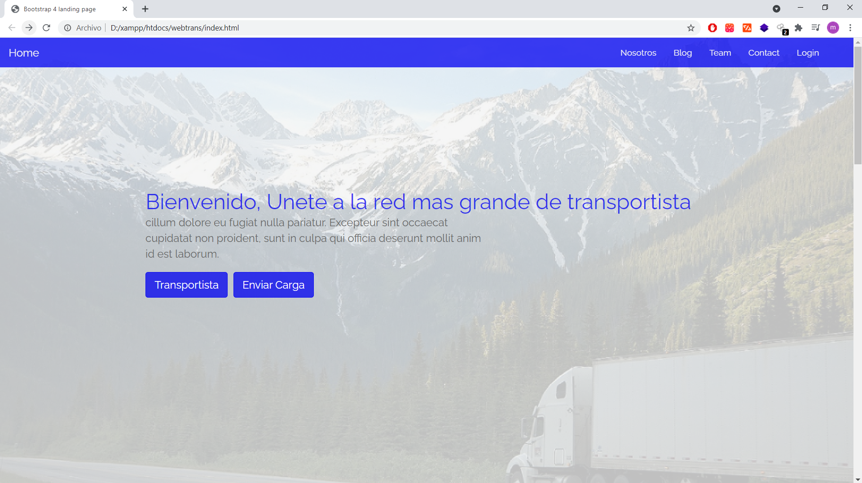The image size is (862, 483).
Task: Open the Team nav link
Action: point(720,53)
